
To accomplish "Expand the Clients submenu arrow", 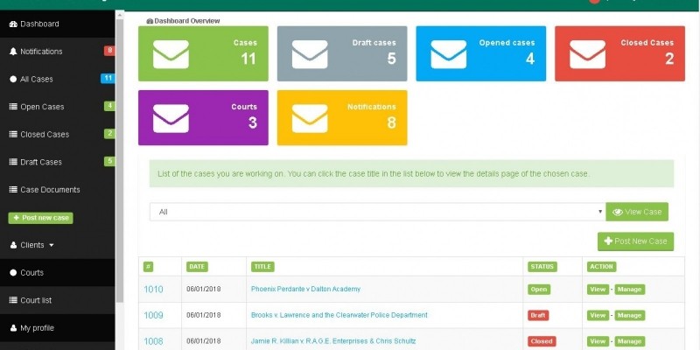I will [52, 246].
